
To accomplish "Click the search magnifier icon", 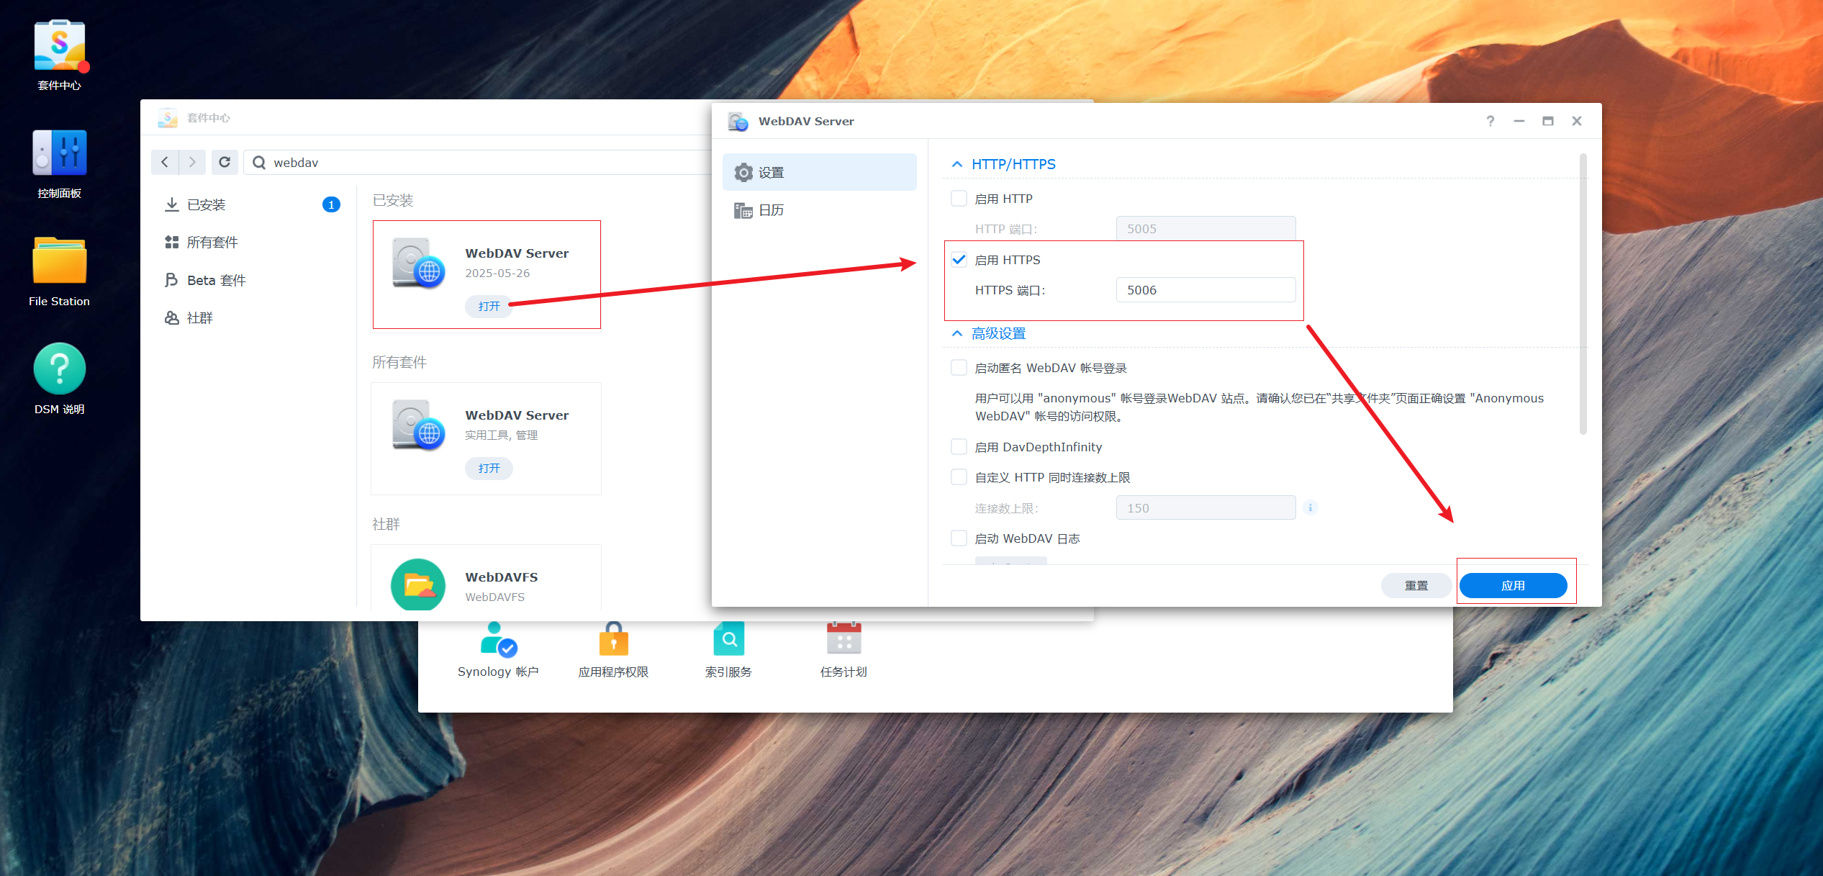I will pos(259,163).
